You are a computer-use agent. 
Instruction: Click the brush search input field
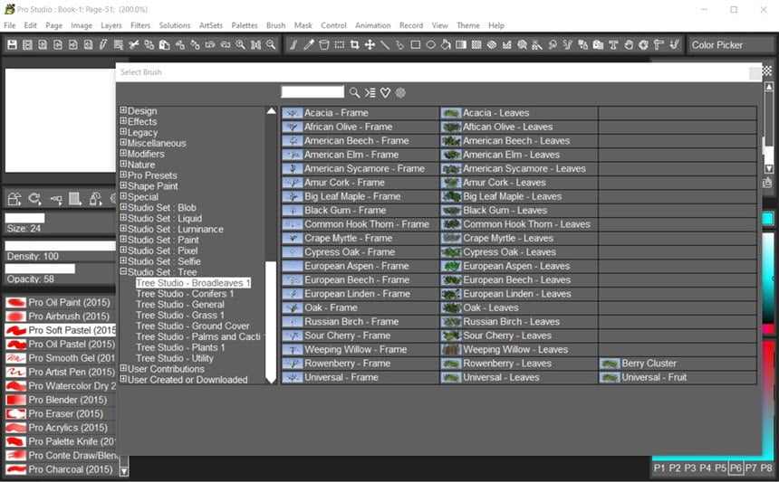pyautogui.click(x=313, y=91)
